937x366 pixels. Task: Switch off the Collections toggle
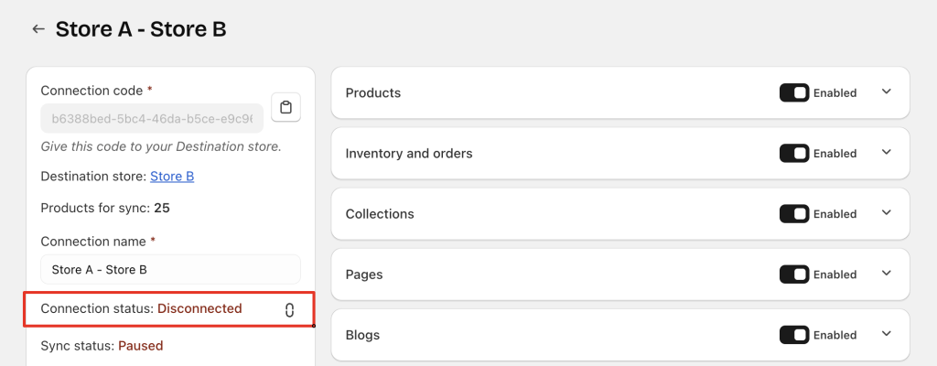coord(793,213)
